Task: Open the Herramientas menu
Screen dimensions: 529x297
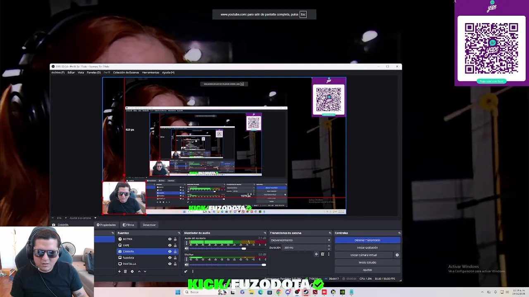Action: [150, 73]
